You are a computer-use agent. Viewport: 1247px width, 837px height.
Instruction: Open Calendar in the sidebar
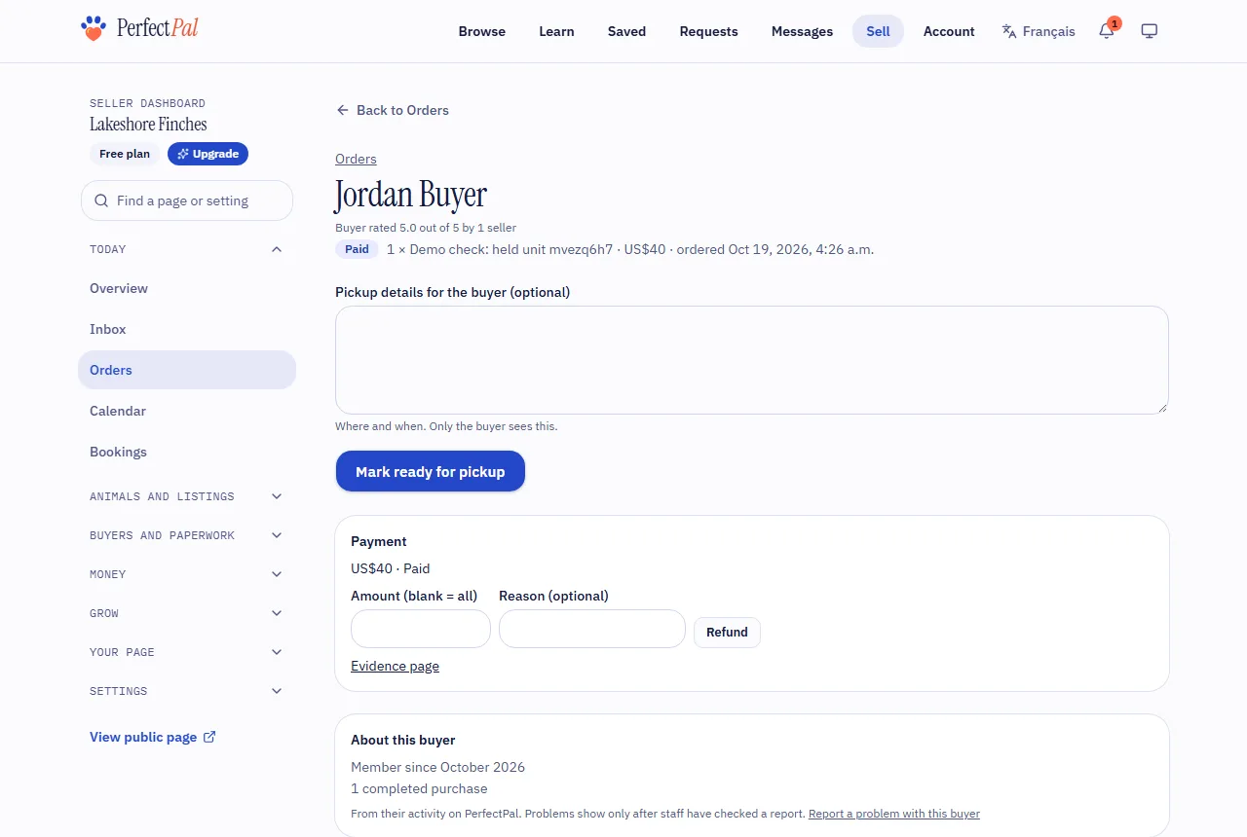187,411
